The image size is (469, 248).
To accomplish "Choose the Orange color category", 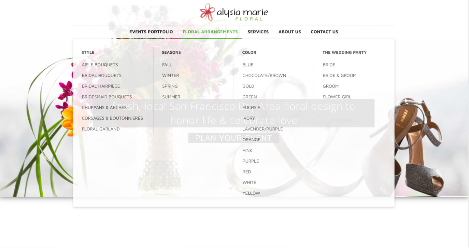I will coord(251,140).
